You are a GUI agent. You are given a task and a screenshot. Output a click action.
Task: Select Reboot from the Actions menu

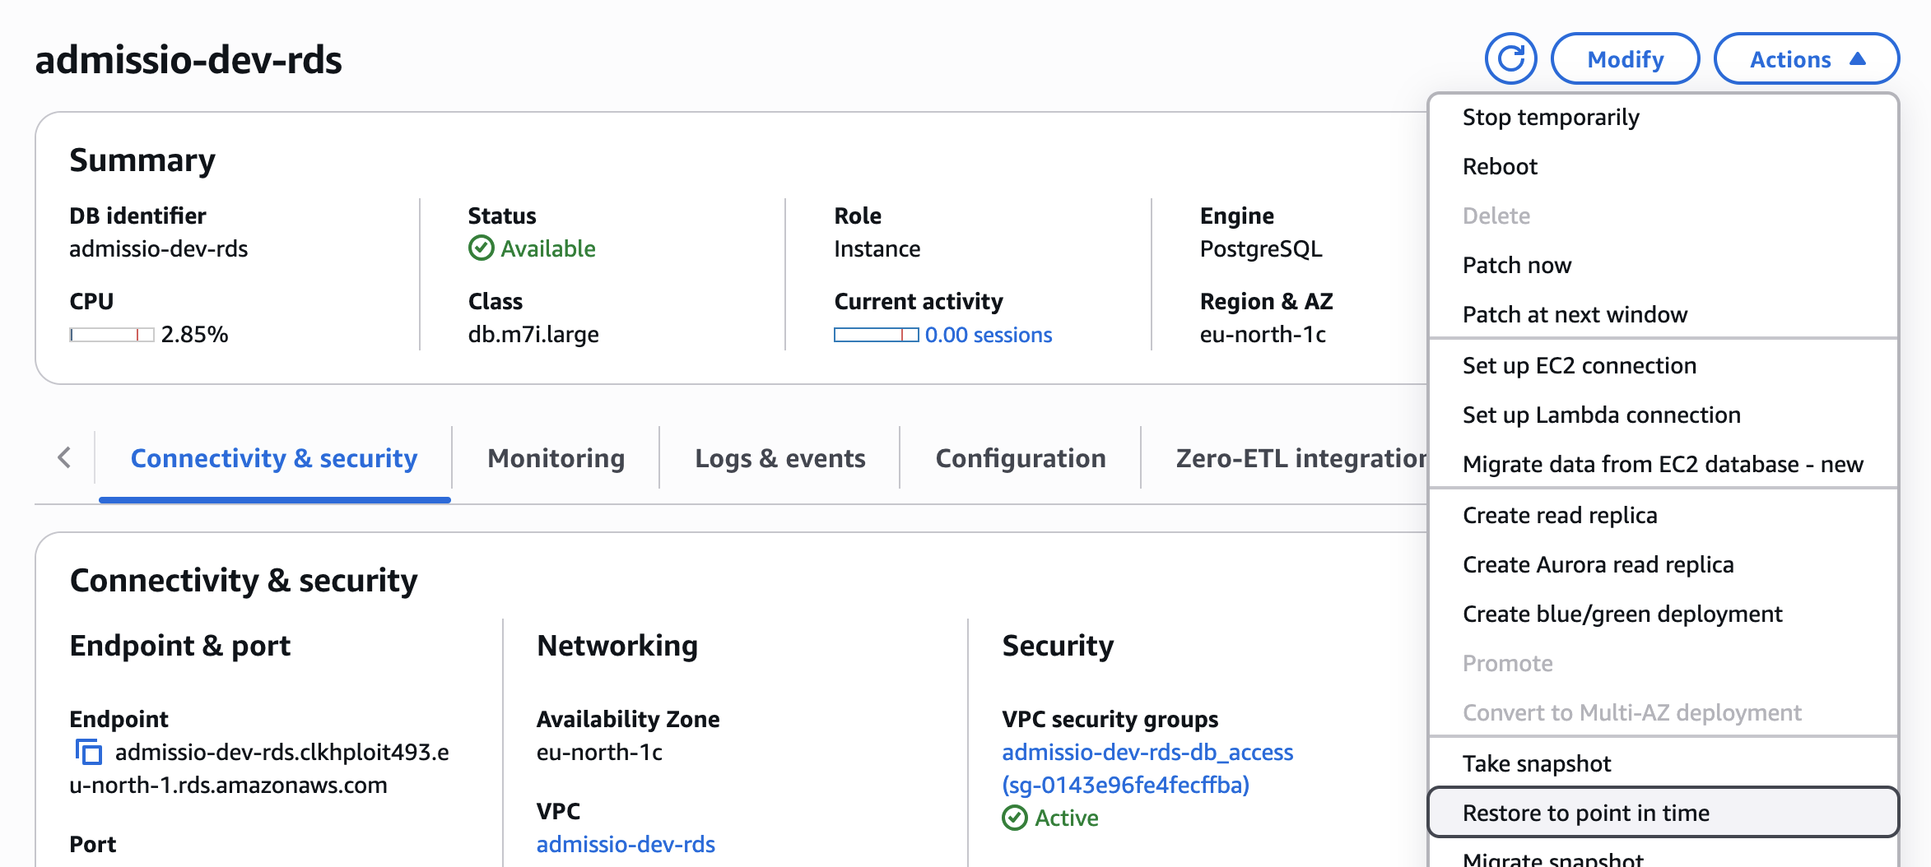click(1500, 166)
